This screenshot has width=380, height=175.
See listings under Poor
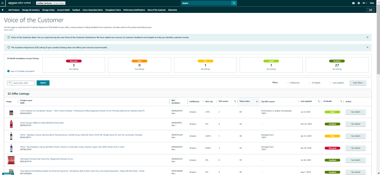(140, 69)
